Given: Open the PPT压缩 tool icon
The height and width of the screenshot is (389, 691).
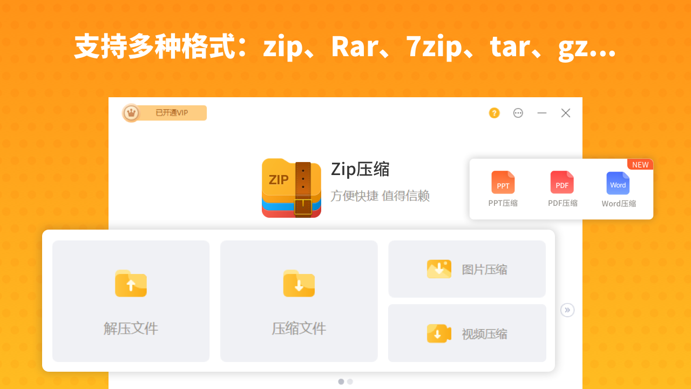Looking at the screenshot, I should pyautogui.click(x=503, y=183).
